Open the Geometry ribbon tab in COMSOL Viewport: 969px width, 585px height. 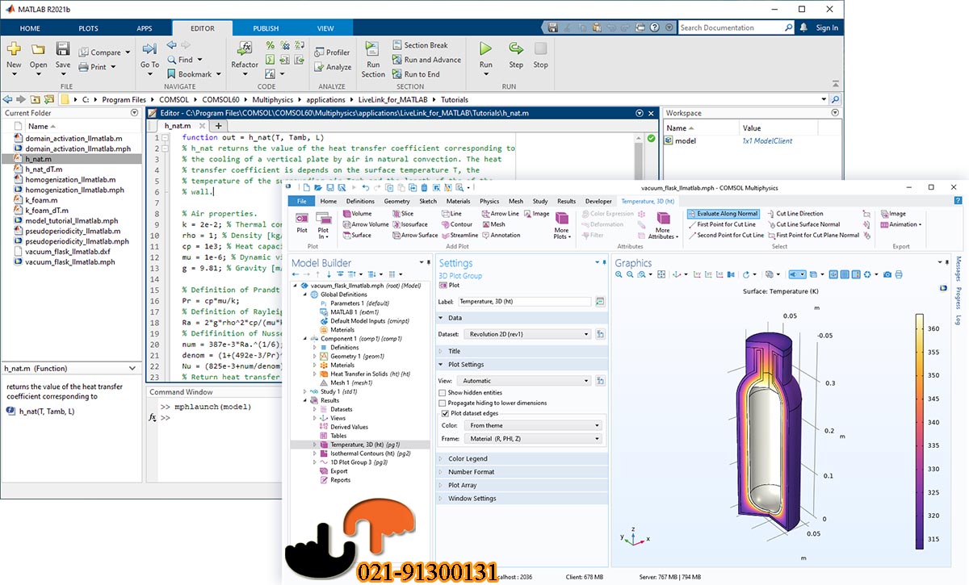pyautogui.click(x=396, y=201)
